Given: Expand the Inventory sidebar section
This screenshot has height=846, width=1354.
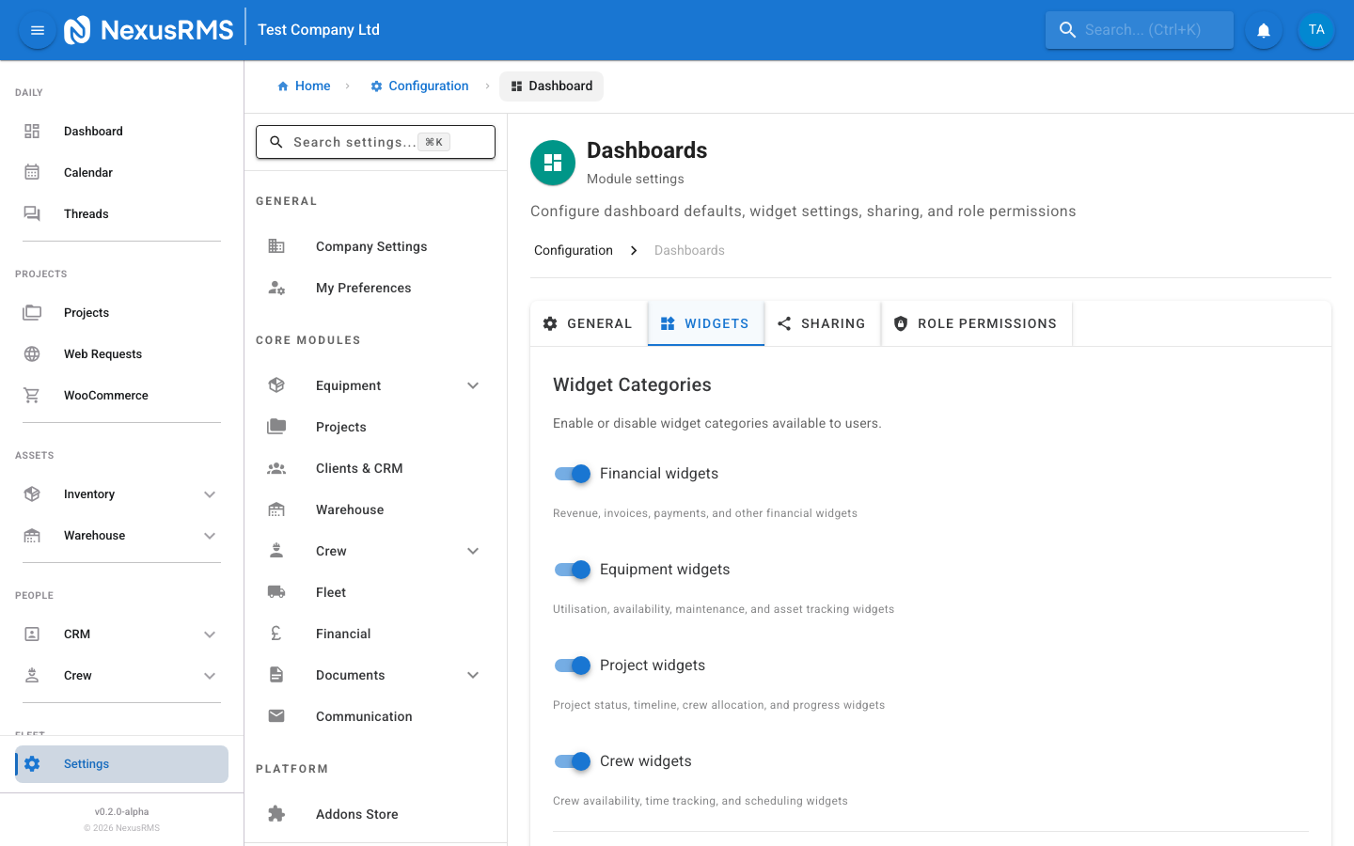Looking at the screenshot, I should (210, 493).
